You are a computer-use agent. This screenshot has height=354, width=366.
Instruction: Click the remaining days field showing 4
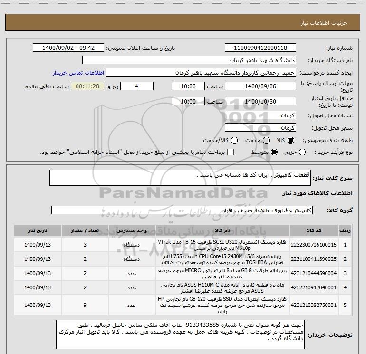137,86
